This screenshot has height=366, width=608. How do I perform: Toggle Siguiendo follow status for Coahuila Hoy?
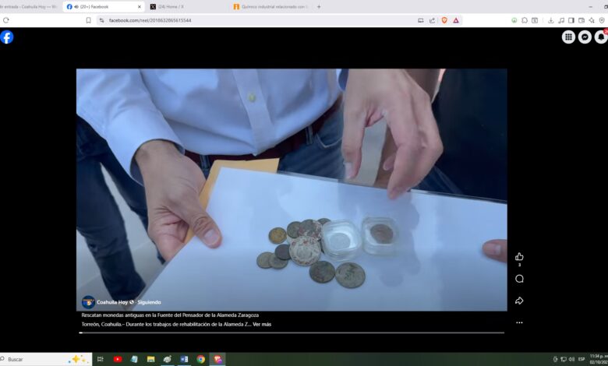[x=149, y=302]
